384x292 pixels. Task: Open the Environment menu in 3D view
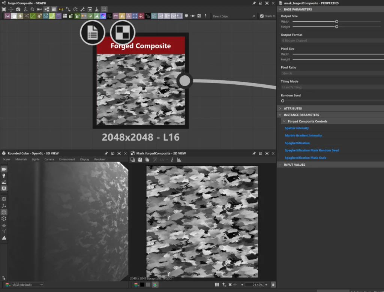pyautogui.click(x=67, y=159)
